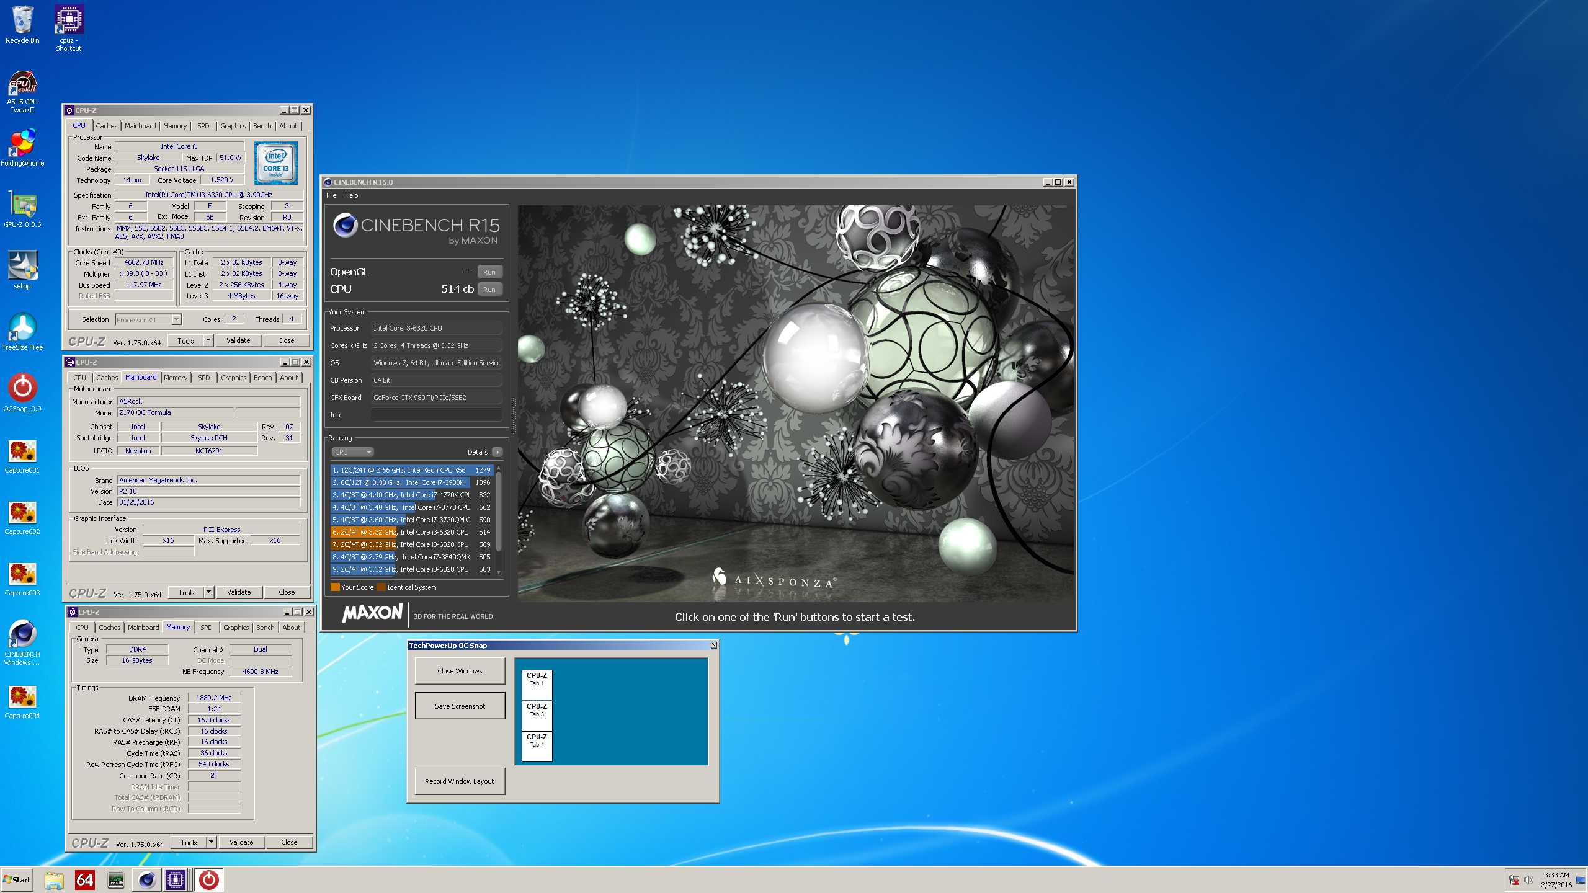This screenshot has width=1588, height=893.
Task: Click the 4602.70 MHz core speed value
Action: coord(144,262)
